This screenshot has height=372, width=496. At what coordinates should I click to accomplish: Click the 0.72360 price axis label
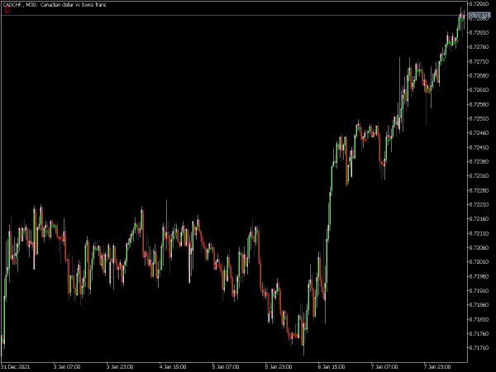(479, 162)
